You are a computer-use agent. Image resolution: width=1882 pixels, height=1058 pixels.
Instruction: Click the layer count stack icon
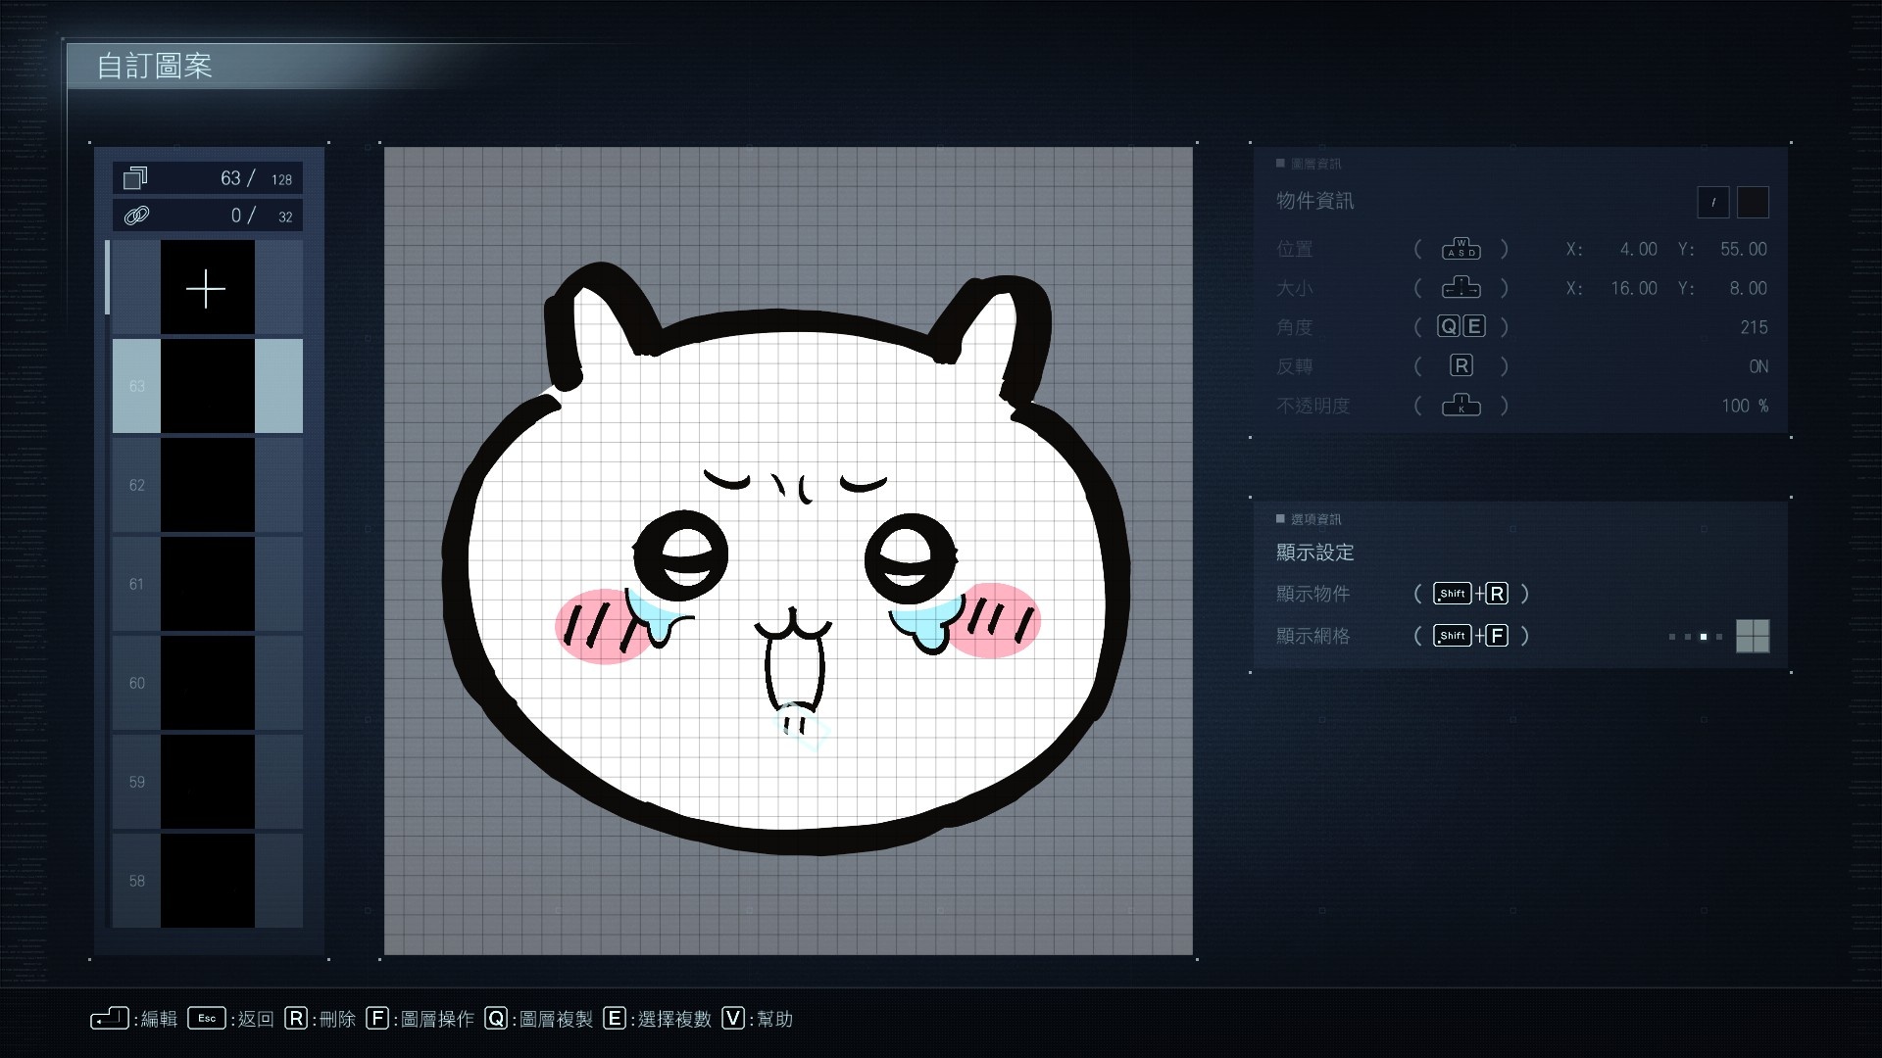[135, 178]
